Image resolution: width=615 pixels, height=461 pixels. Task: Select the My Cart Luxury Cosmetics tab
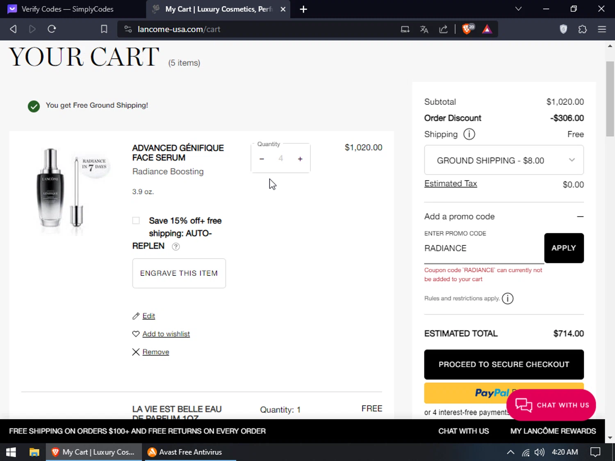[x=219, y=9]
